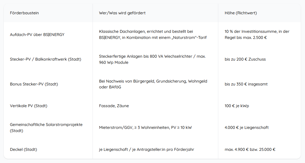Click the Steckerfertige Anlagen bis 800 VA text

pyautogui.click(x=152, y=59)
